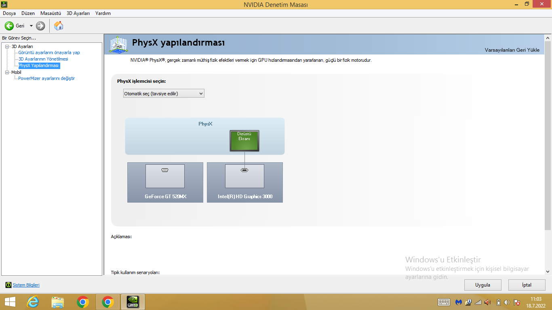
Task: Click the NVIDIA Control Panel taskbar icon
Action: tap(133, 302)
